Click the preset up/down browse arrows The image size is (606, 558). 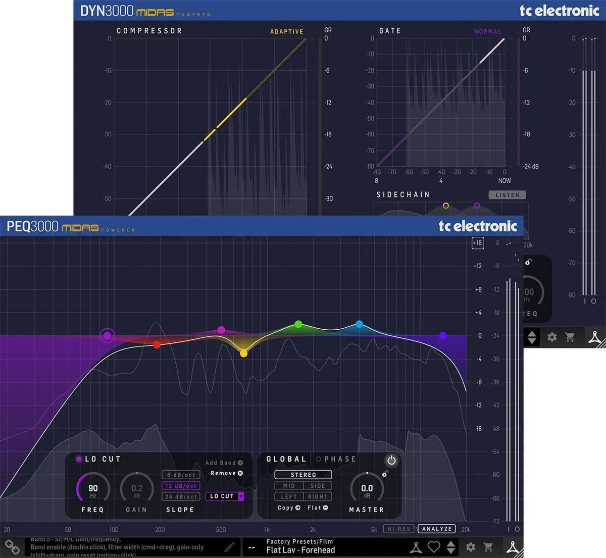tap(450, 548)
